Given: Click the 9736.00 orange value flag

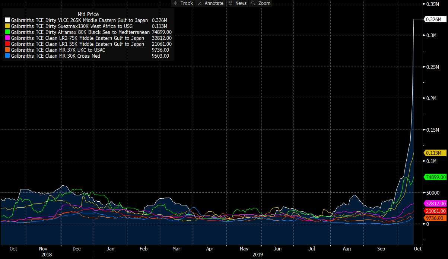Looking at the screenshot, I should tap(434, 218).
